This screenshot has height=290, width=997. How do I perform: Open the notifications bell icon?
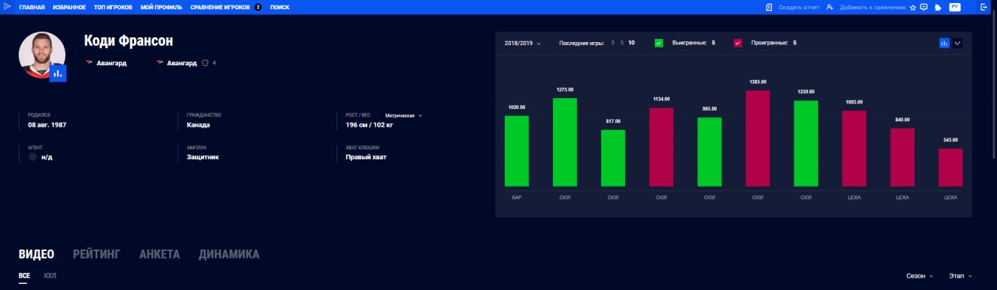(939, 7)
